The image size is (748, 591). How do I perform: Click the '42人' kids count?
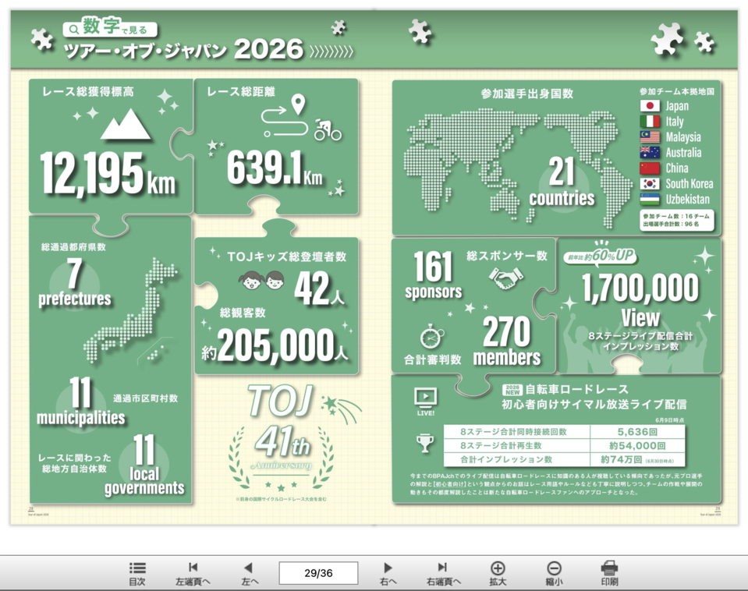319,288
